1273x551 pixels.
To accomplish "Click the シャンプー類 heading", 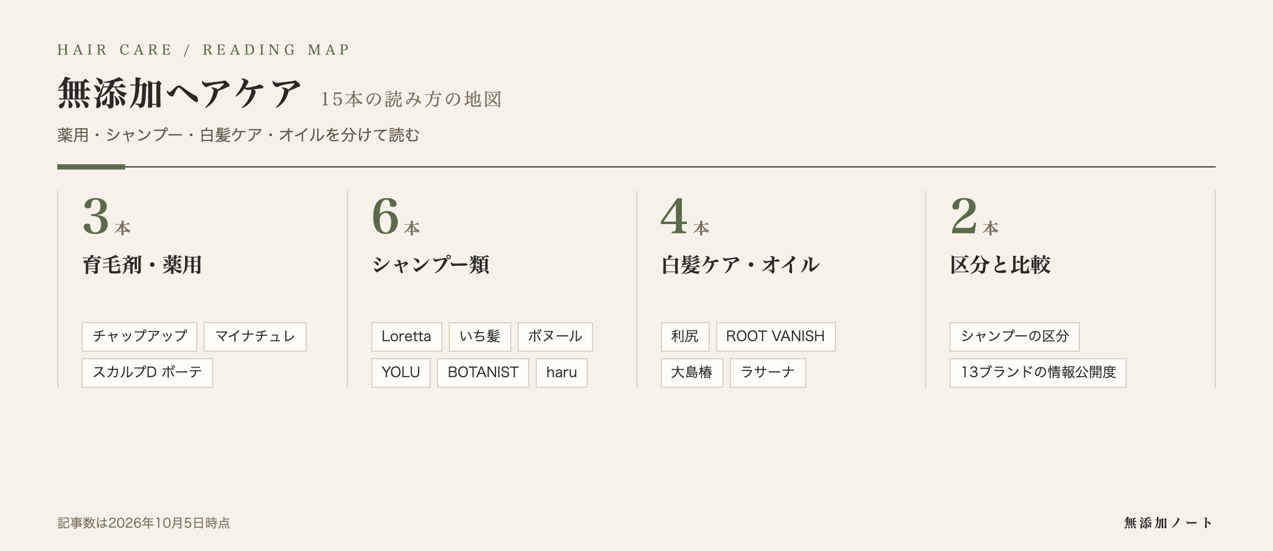I will [430, 265].
